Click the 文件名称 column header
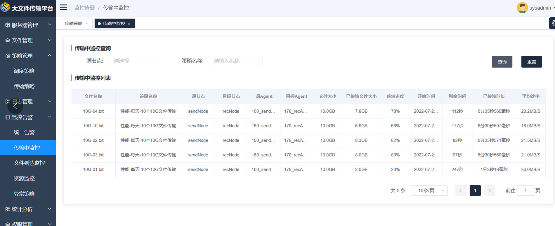555x226 pixels. pos(93,96)
